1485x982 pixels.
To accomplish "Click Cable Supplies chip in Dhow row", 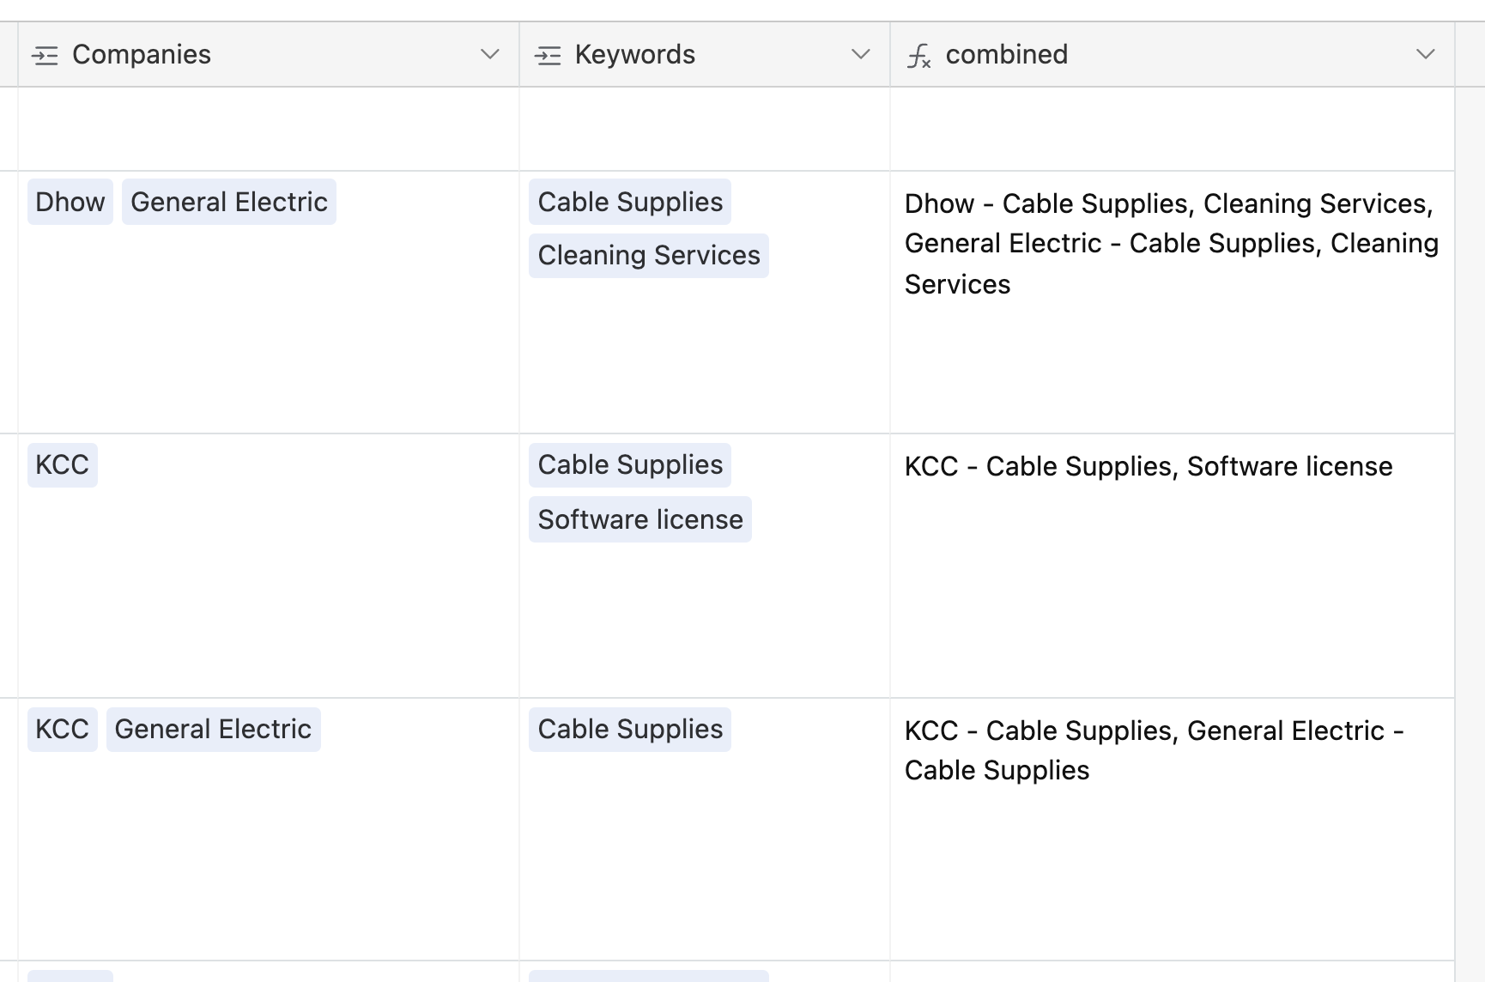I will tap(630, 202).
